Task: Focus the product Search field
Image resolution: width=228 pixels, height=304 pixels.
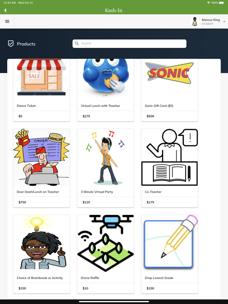Action: click(129, 44)
